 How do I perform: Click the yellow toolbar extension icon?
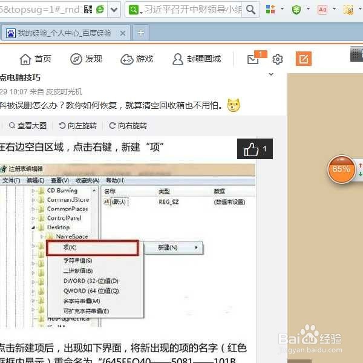click(x=348, y=10)
